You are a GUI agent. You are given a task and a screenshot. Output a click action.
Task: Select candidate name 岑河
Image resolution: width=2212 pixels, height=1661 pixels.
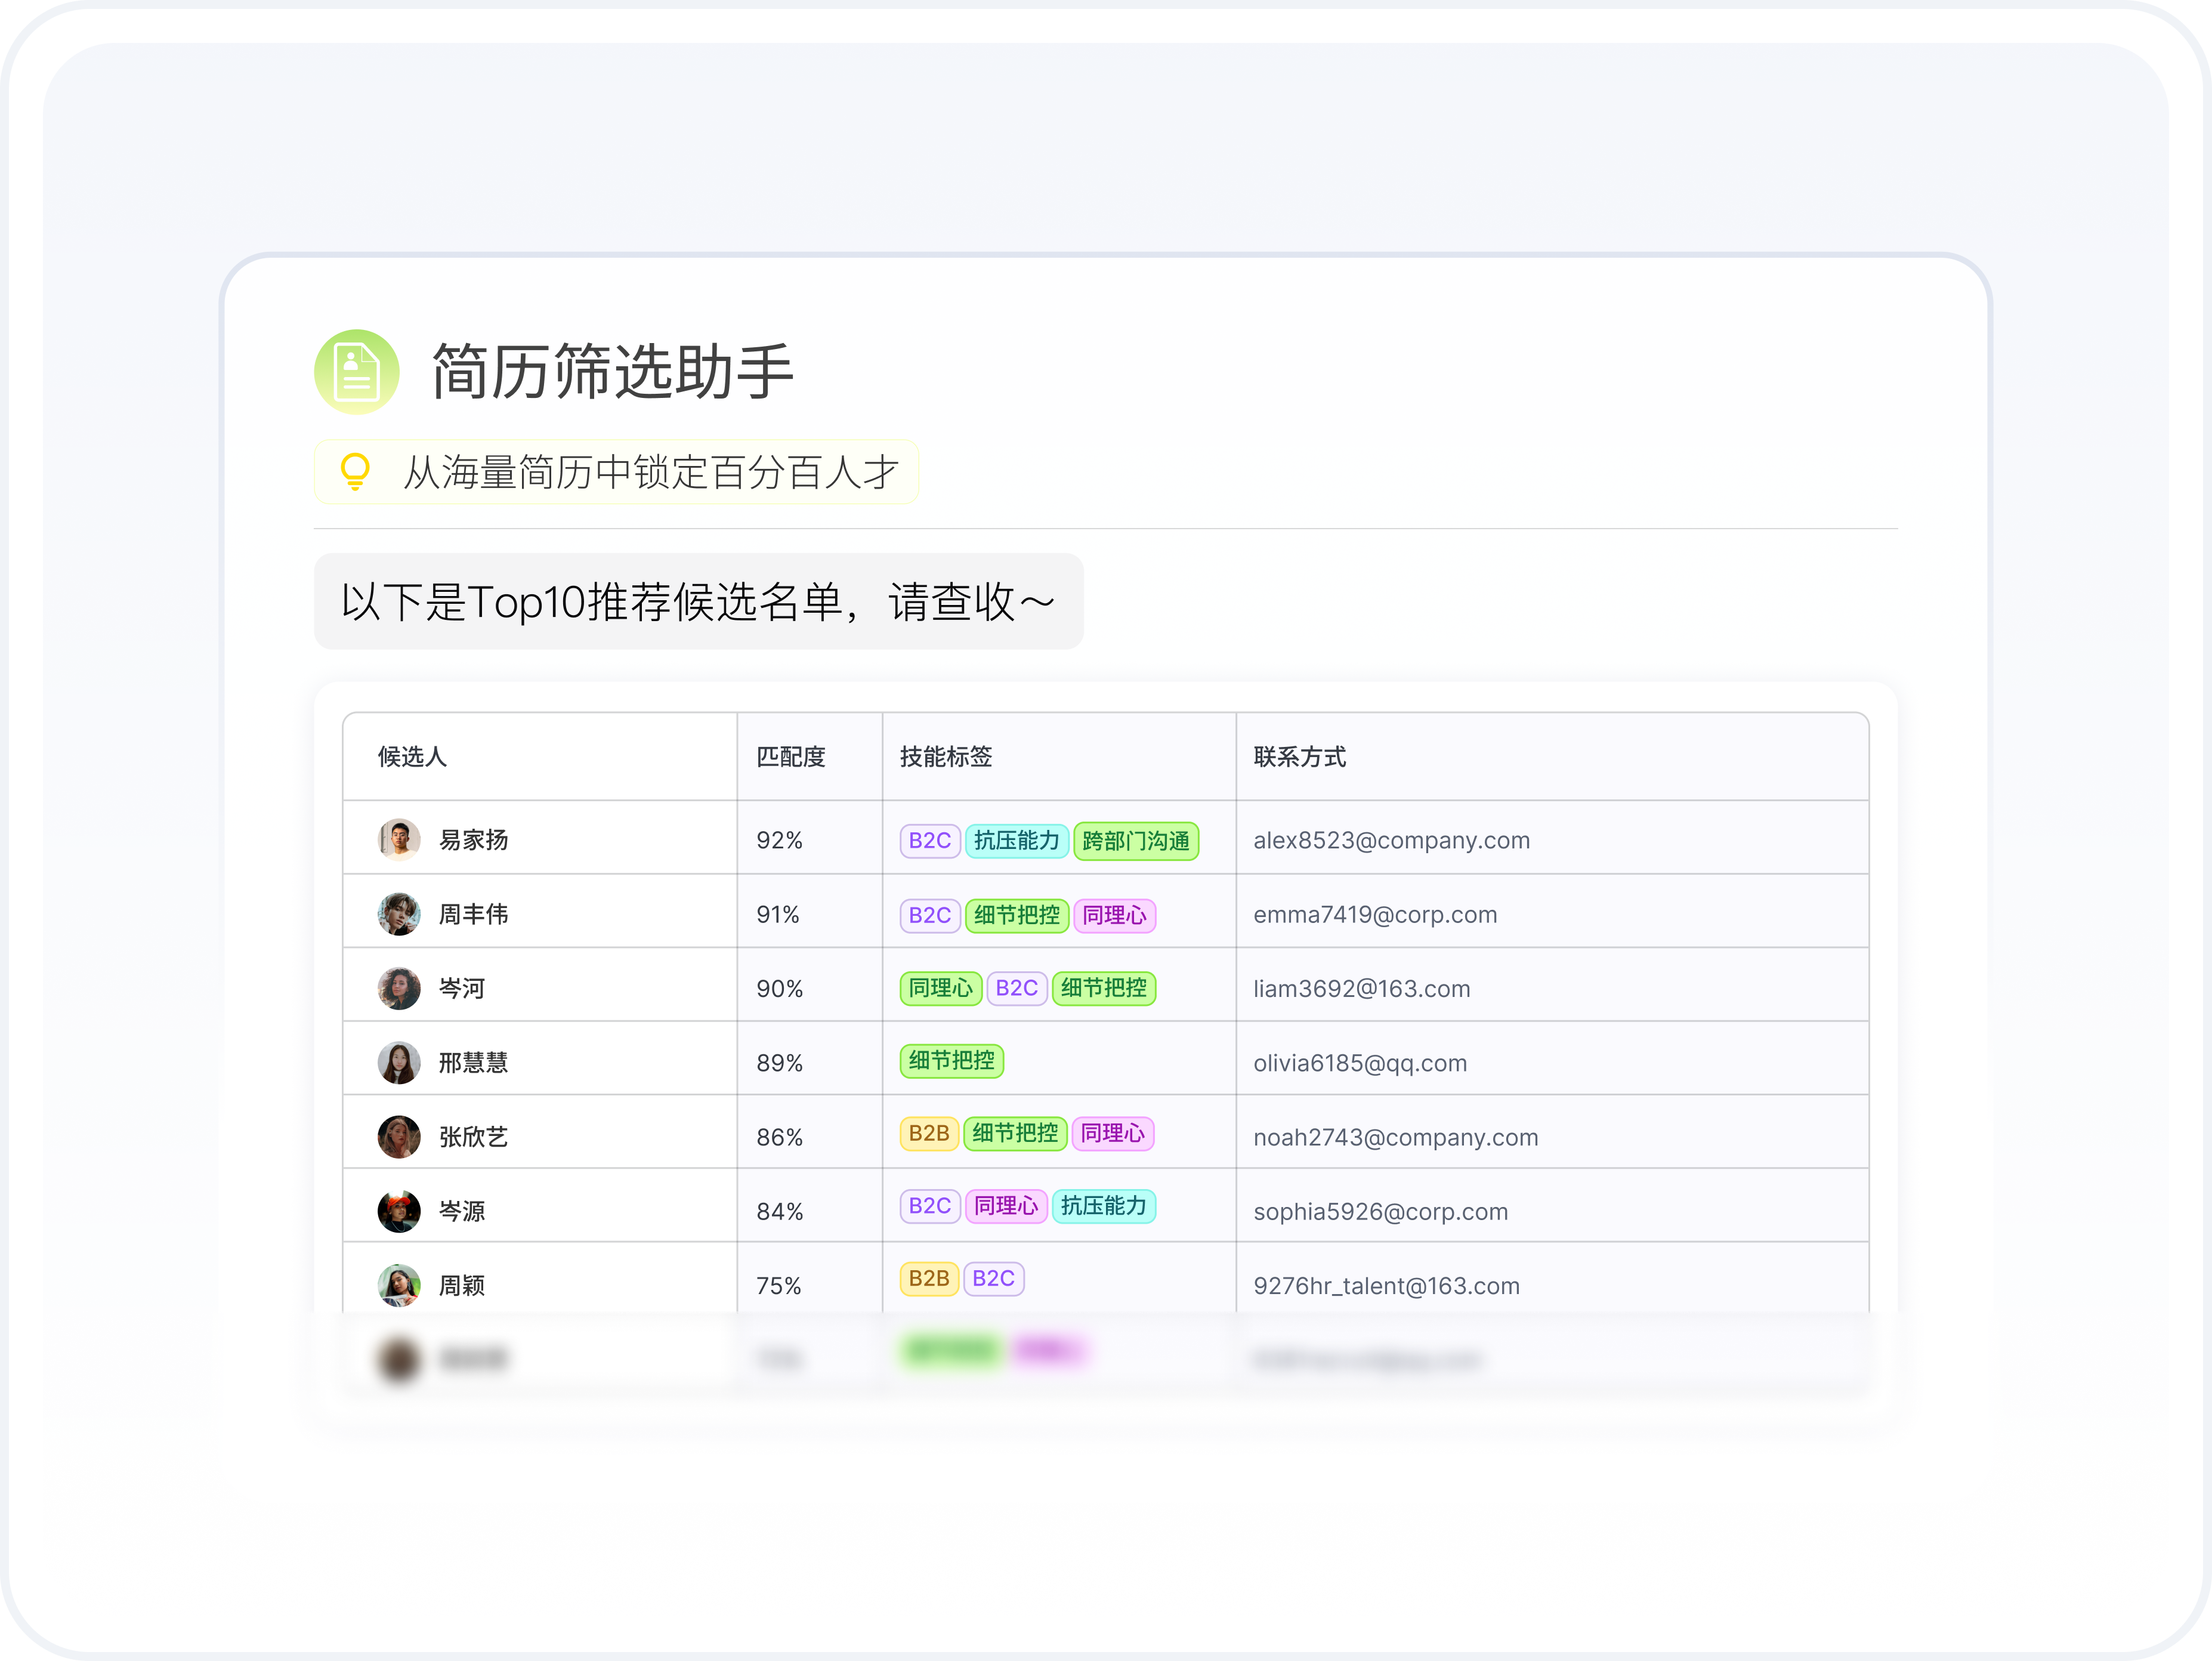coord(462,988)
